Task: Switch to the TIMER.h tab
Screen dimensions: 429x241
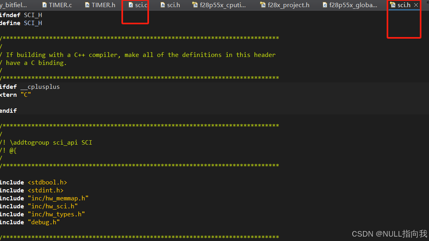Action: [100, 5]
